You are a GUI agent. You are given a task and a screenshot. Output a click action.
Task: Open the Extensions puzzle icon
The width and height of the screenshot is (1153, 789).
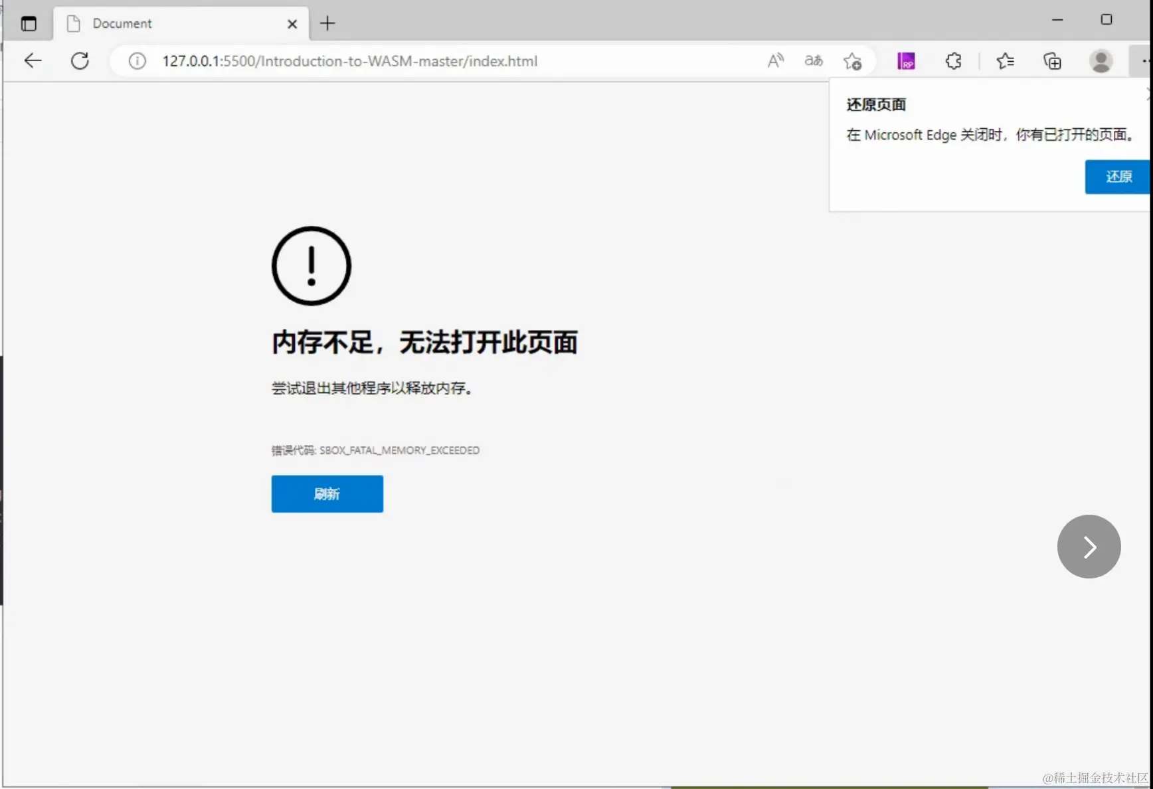[954, 61]
